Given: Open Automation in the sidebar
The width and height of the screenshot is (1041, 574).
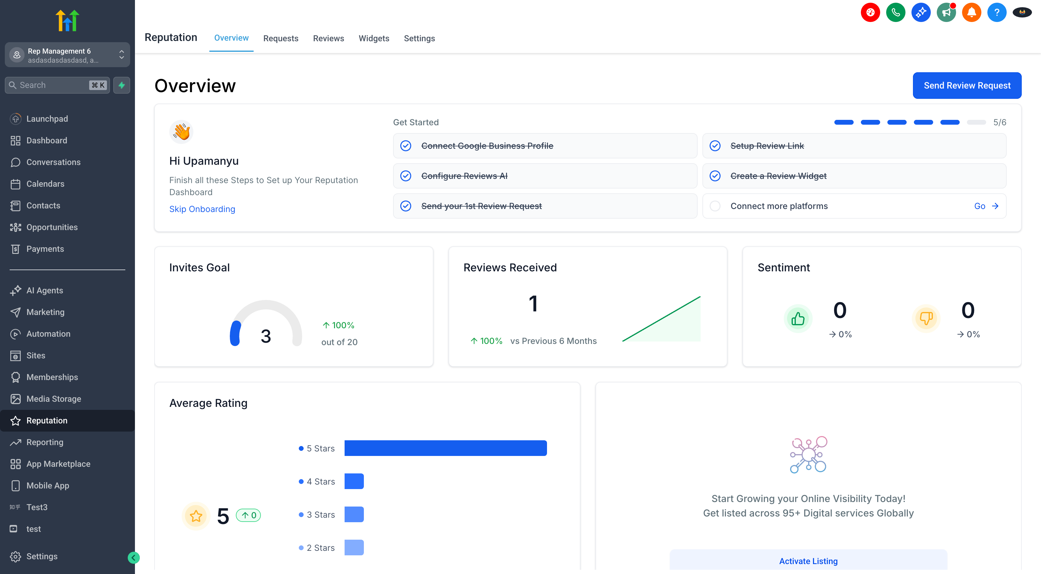Looking at the screenshot, I should (48, 334).
